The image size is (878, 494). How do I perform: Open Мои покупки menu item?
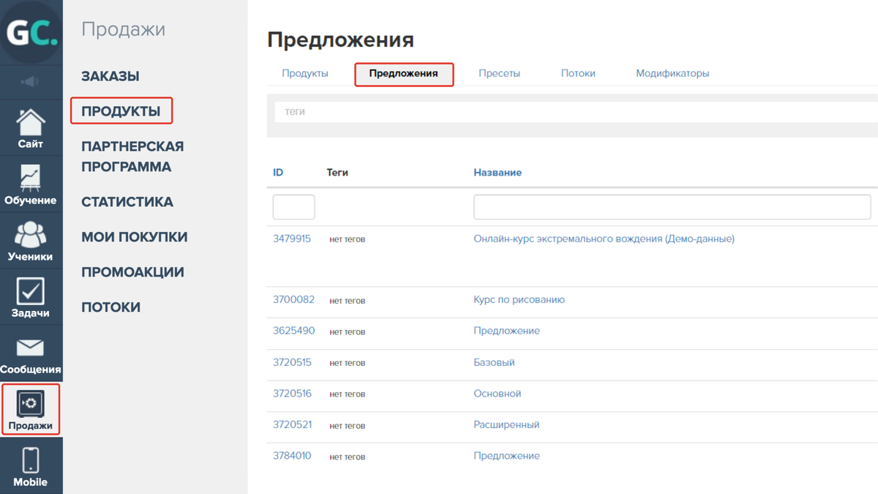click(x=135, y=237)
